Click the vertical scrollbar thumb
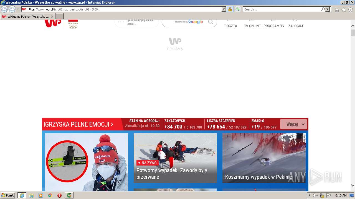The width and height of the screenshot is (355, 199). click(x=353, y=33)
